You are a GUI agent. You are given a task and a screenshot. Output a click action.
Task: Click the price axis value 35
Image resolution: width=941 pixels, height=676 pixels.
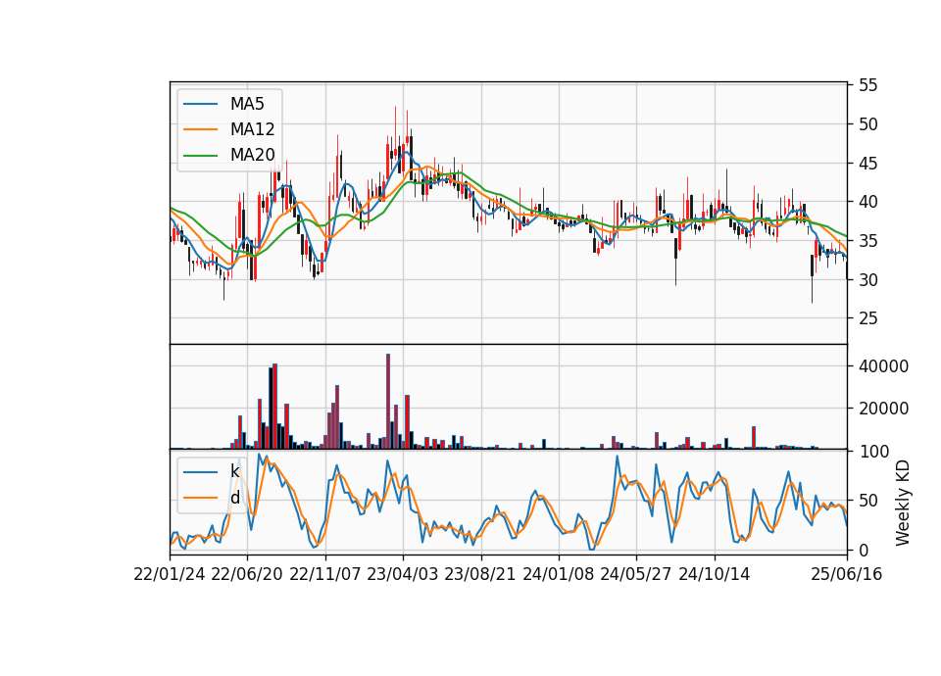point(867,241)
